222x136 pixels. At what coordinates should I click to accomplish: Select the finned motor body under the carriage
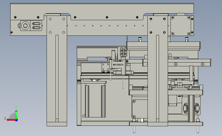tap(95, 100)
